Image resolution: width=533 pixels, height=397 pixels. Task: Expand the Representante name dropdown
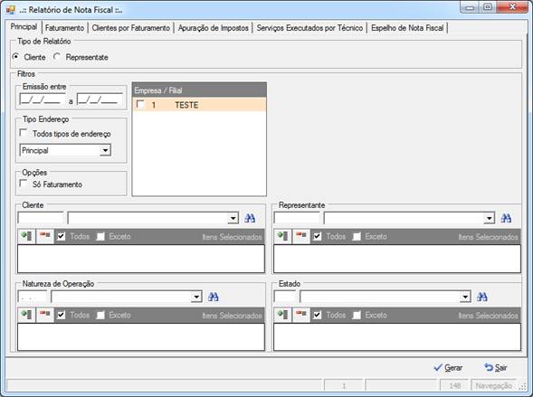click(x=490, y=218)
